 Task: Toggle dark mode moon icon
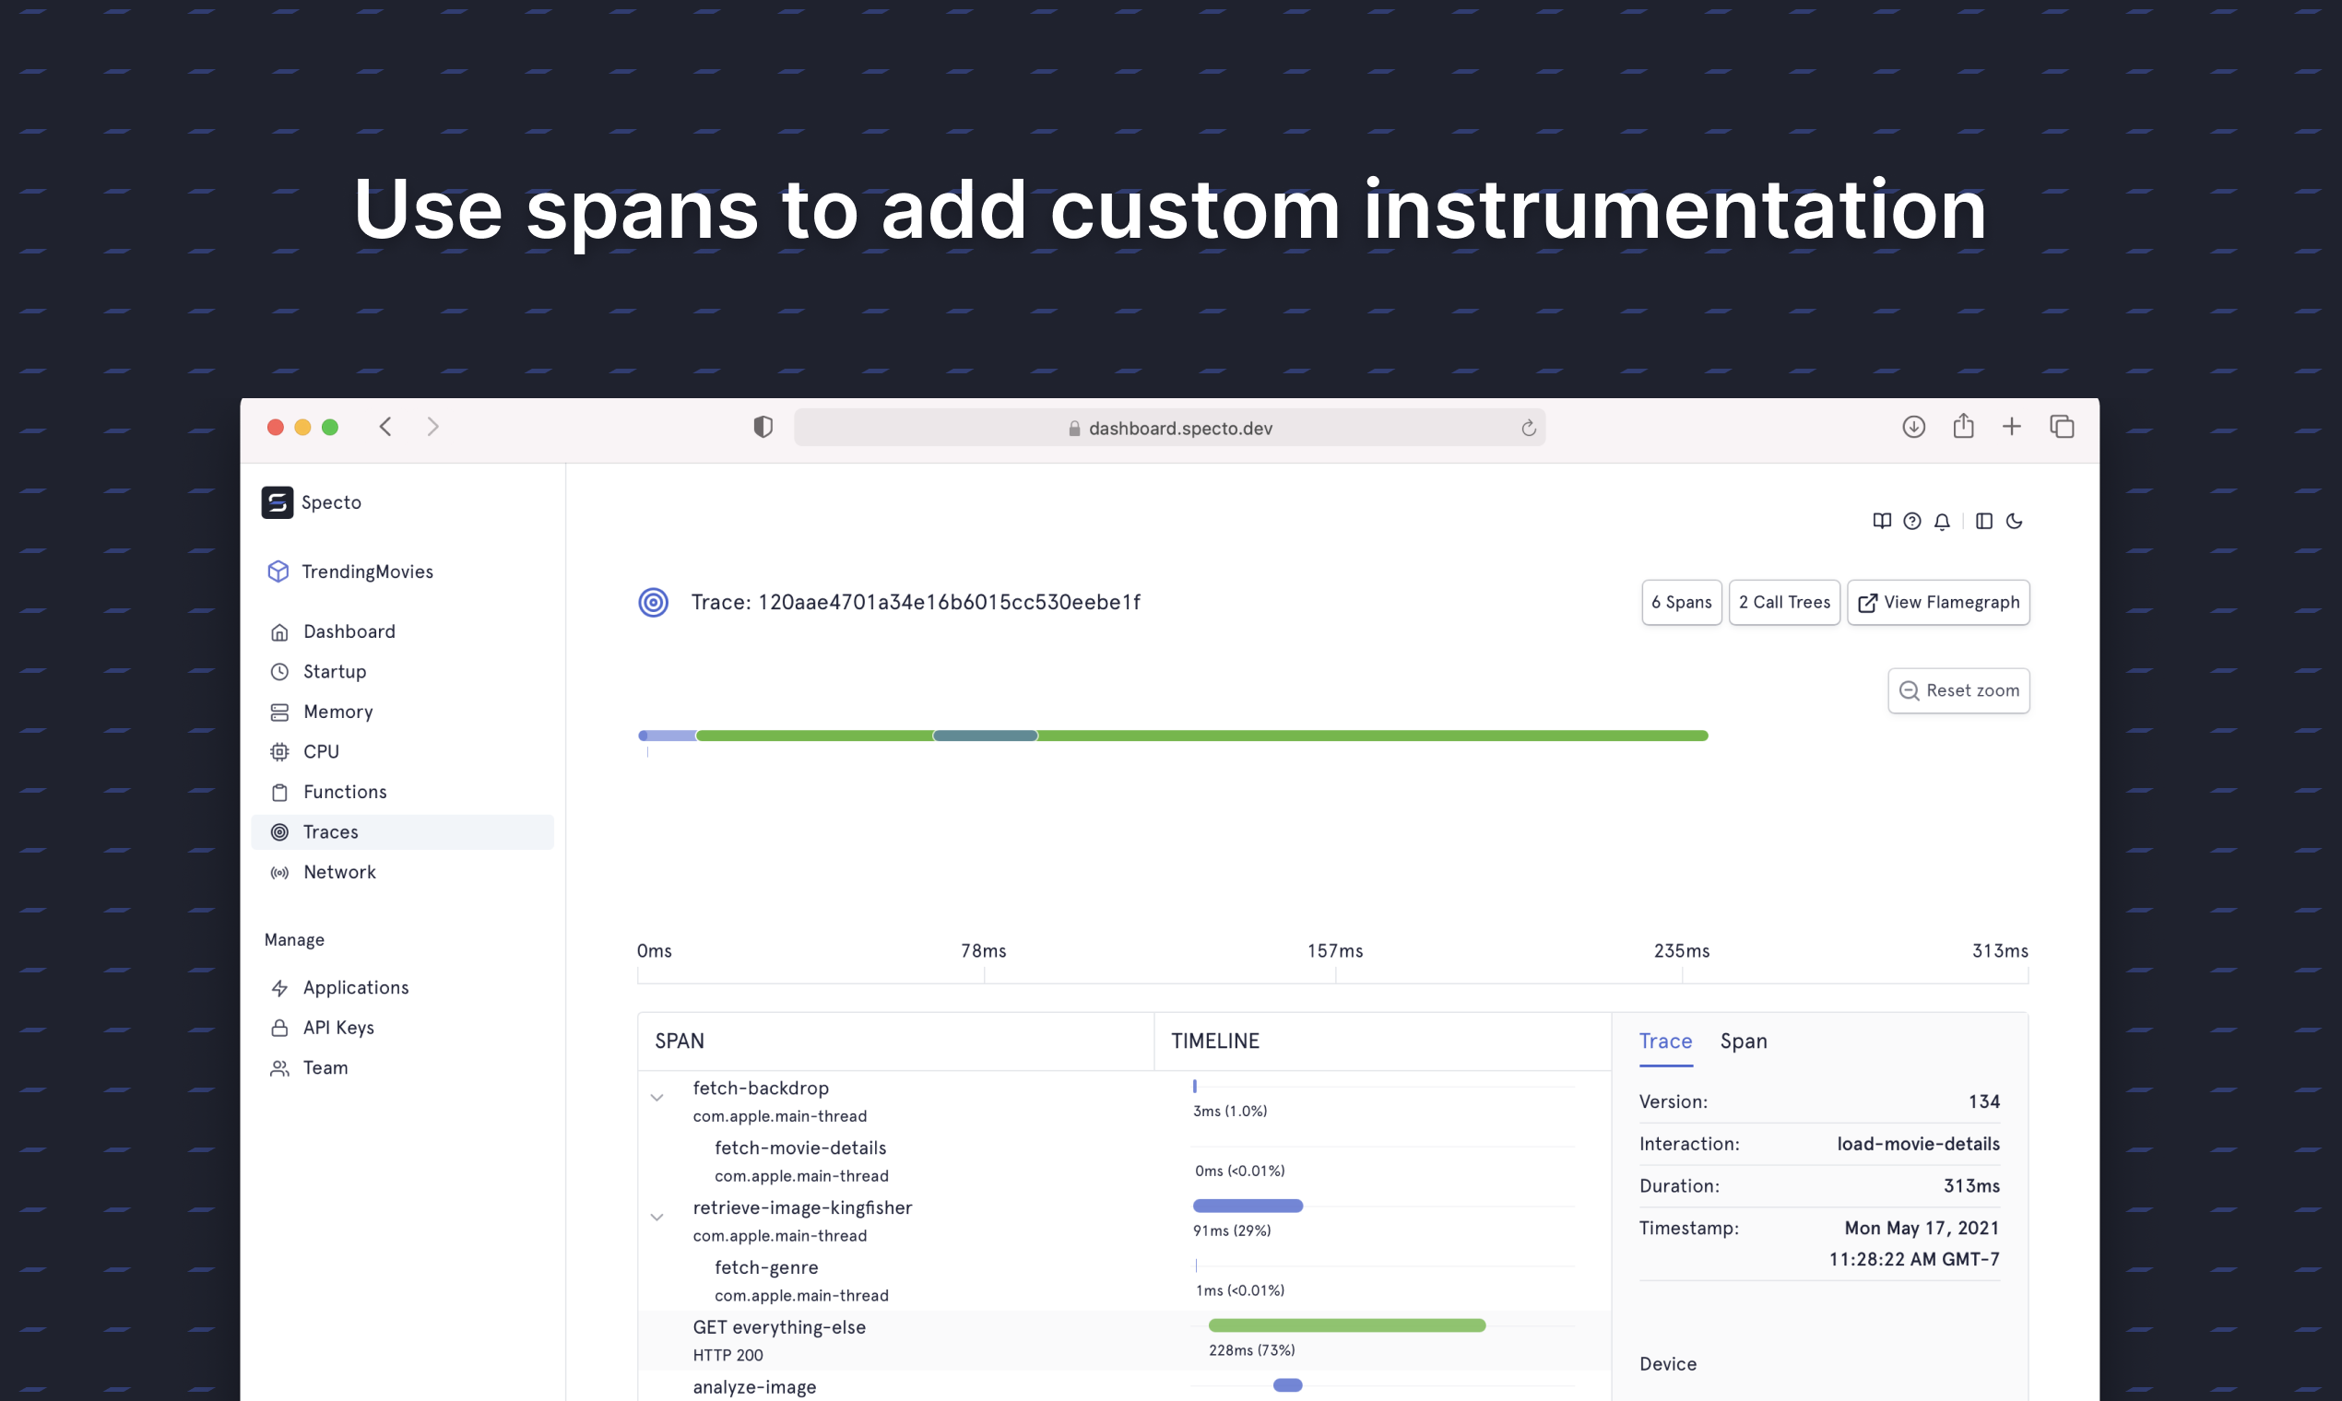click(2014, 521)
